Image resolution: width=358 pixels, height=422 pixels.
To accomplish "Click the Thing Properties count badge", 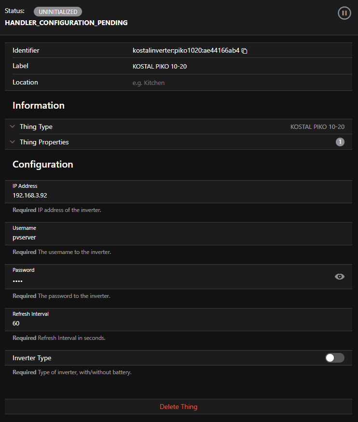I will tap(340, 142).
